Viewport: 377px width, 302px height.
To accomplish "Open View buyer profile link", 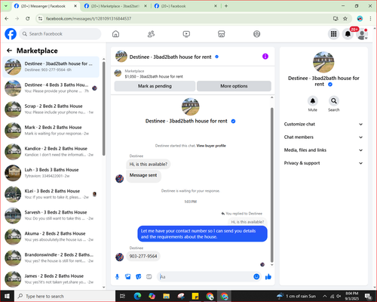I will pyautogui.click(x=211, y=146).
